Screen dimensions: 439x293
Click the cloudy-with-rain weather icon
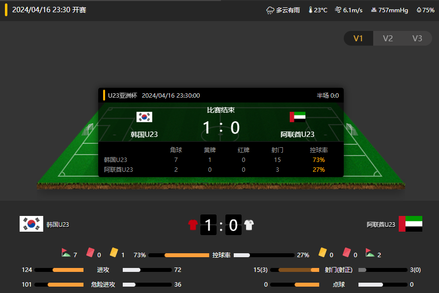point(270,10)
